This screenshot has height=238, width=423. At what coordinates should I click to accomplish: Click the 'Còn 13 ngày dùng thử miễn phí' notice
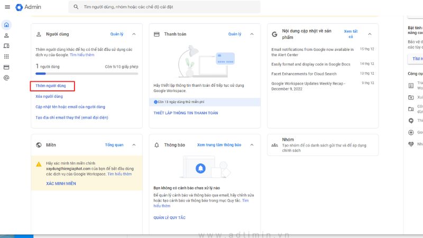pos(205,102)
